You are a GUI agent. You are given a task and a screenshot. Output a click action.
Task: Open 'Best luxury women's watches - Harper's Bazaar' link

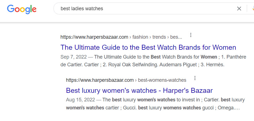[x=139, y=91]
